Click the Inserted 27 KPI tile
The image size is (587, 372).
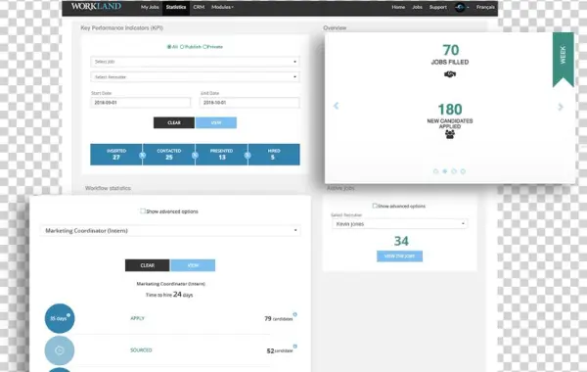[x=116, y=155]
